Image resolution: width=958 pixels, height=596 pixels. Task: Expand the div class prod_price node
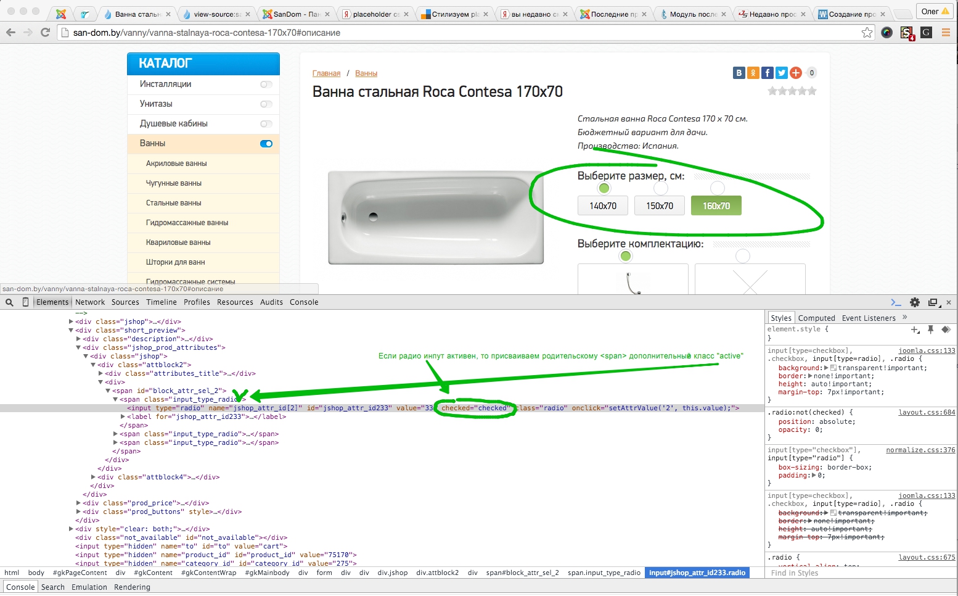pos(78,503)
